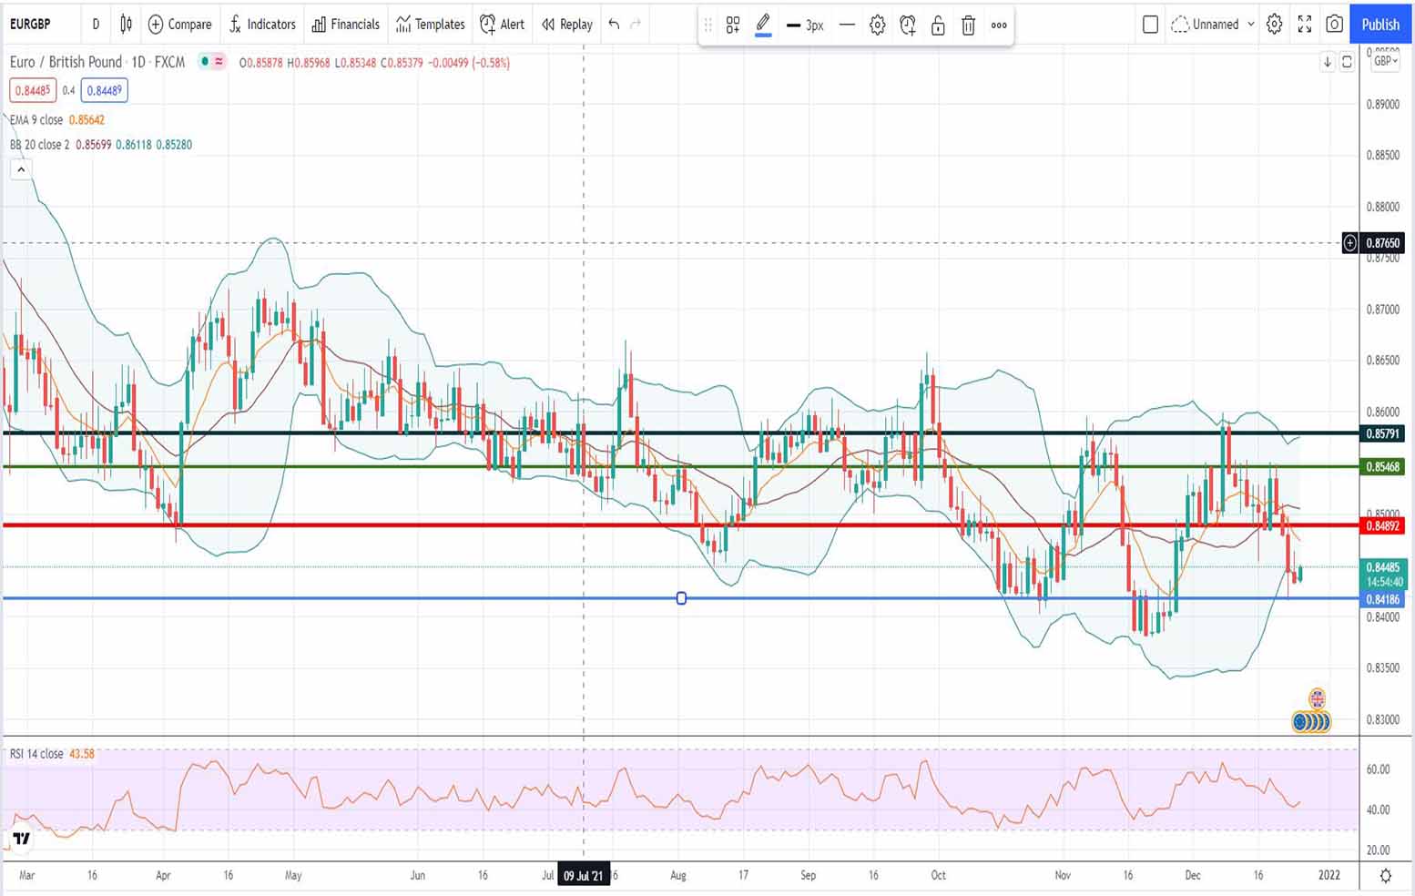The image size is (1415, 896).
Task: Open the Unnamed layout dropdown
Action: [x=1214, y=25]
